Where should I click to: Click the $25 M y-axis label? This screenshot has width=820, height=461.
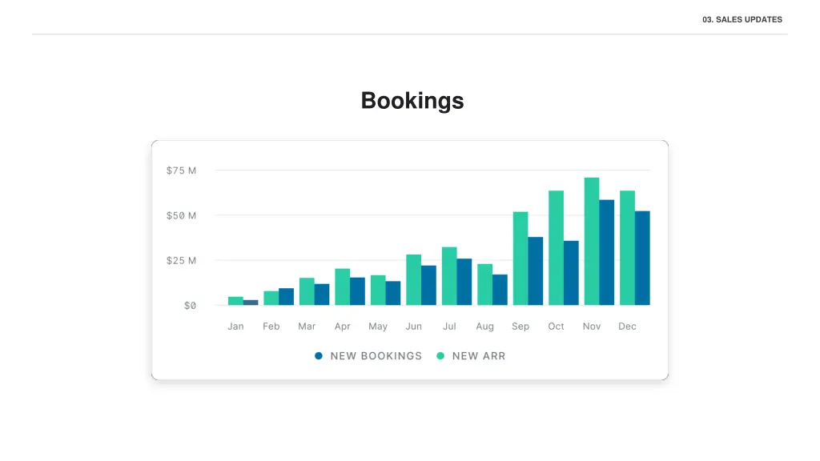181,260
